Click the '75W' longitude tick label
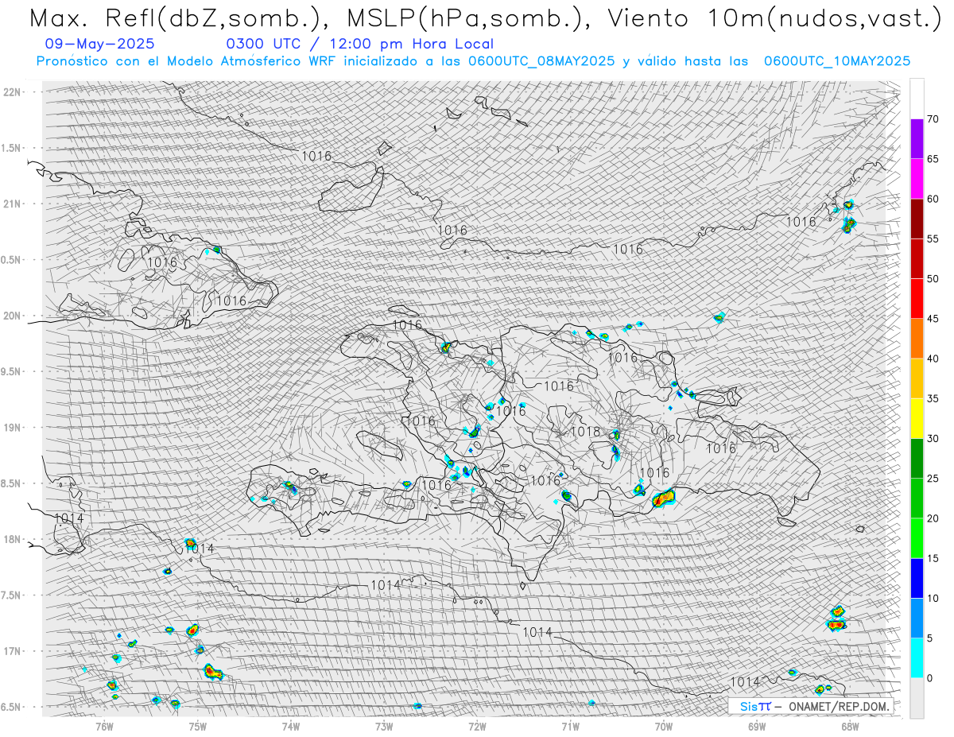954x737 pixels. (197, 726)
